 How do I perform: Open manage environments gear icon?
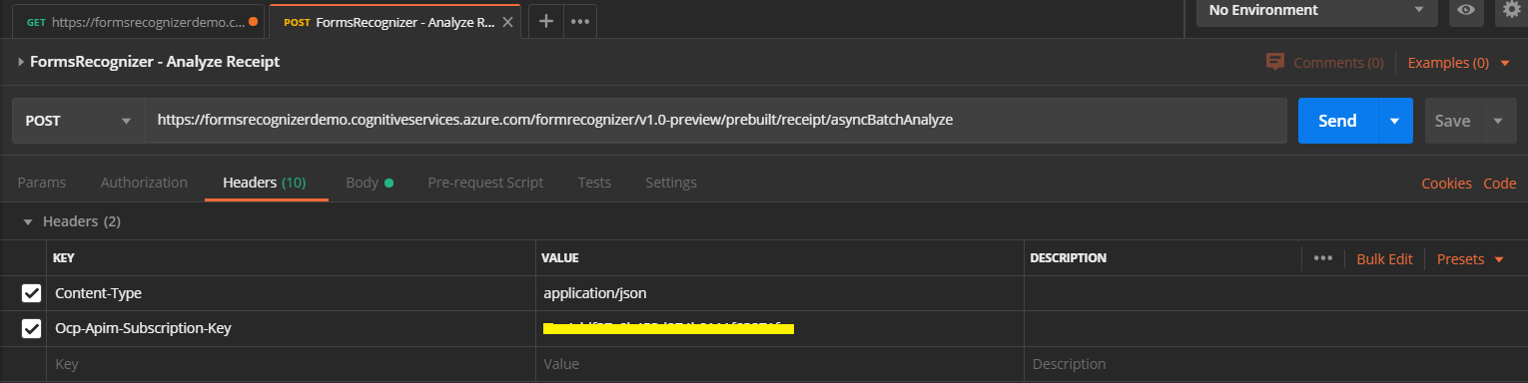coord(1511,10)
